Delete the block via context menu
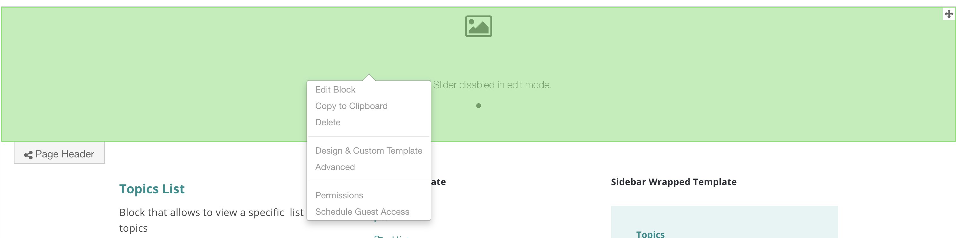Screen dimensions: 956x238 [x=328, y=122]
